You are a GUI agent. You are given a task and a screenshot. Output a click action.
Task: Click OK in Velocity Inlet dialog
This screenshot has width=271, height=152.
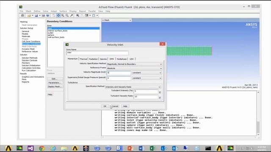(x=105, y=106)
